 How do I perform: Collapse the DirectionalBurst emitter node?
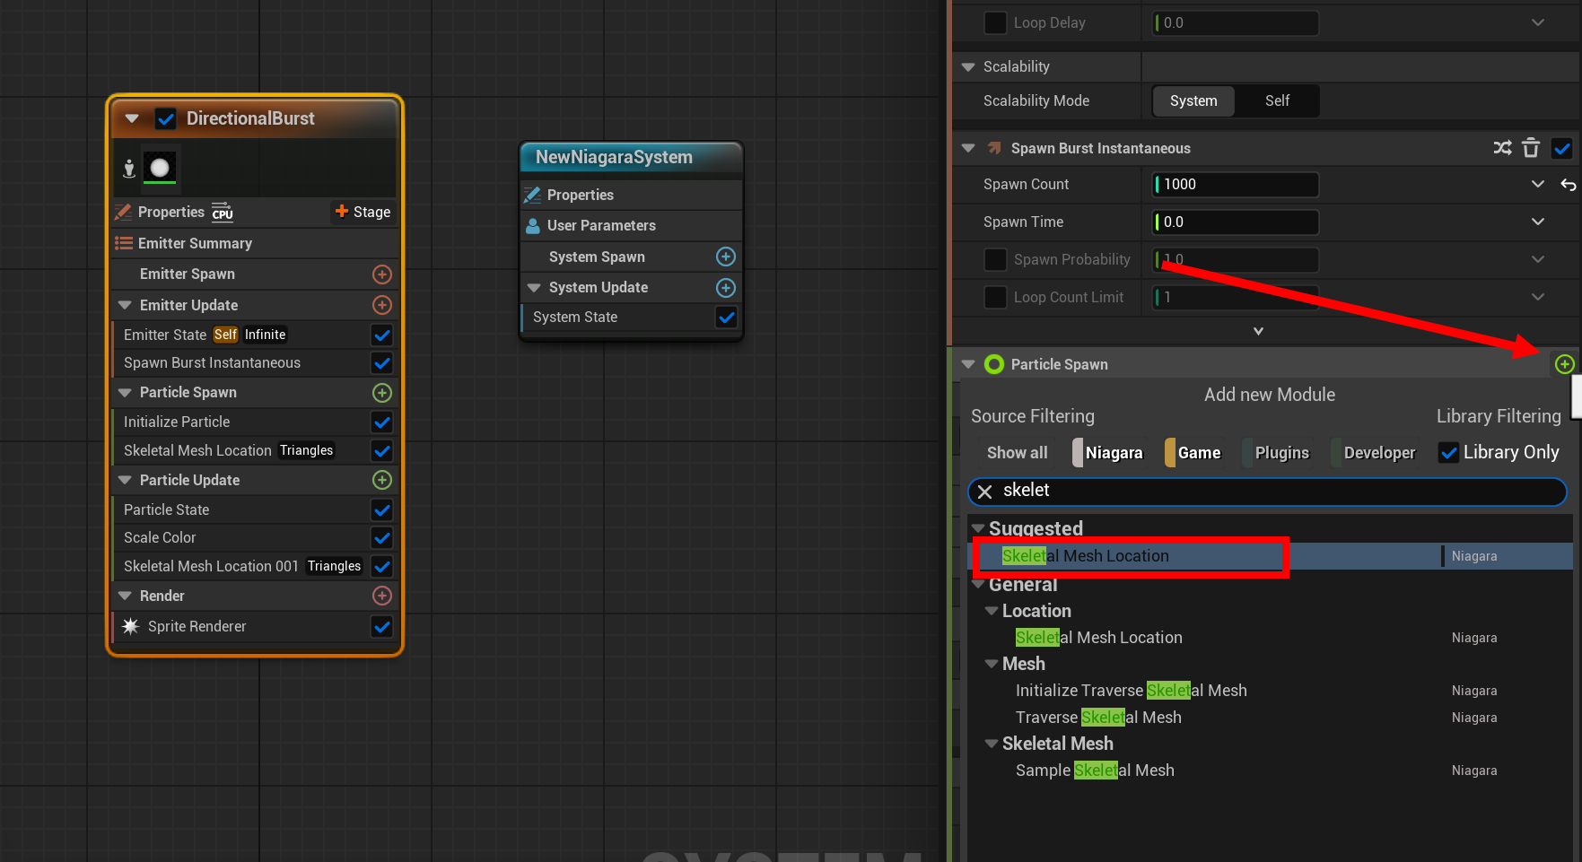132,118
